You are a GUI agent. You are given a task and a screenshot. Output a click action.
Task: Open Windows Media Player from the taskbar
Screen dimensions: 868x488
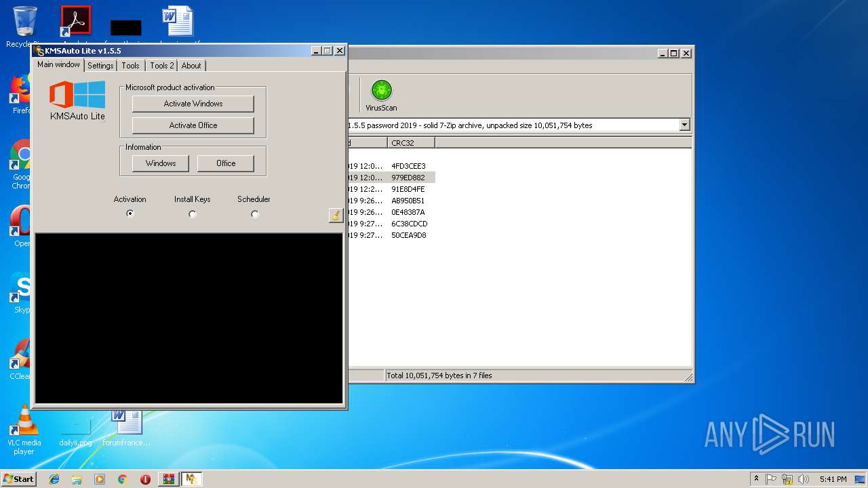100,479
